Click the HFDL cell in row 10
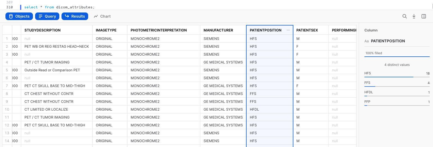433x147 pixels. (x=269, y=109)
